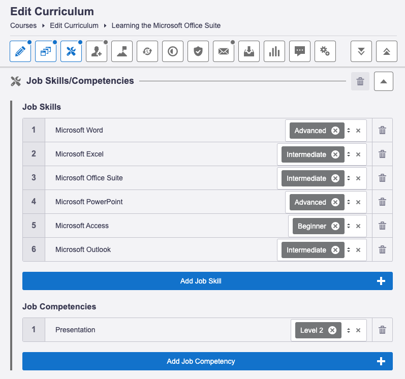The width and height of the screenshot is (405, 379).
Task: Click the gears settings toolbar icon
Action: 325,51
